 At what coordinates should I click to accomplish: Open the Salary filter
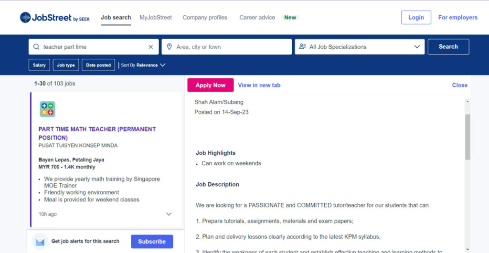coord(39,65)
